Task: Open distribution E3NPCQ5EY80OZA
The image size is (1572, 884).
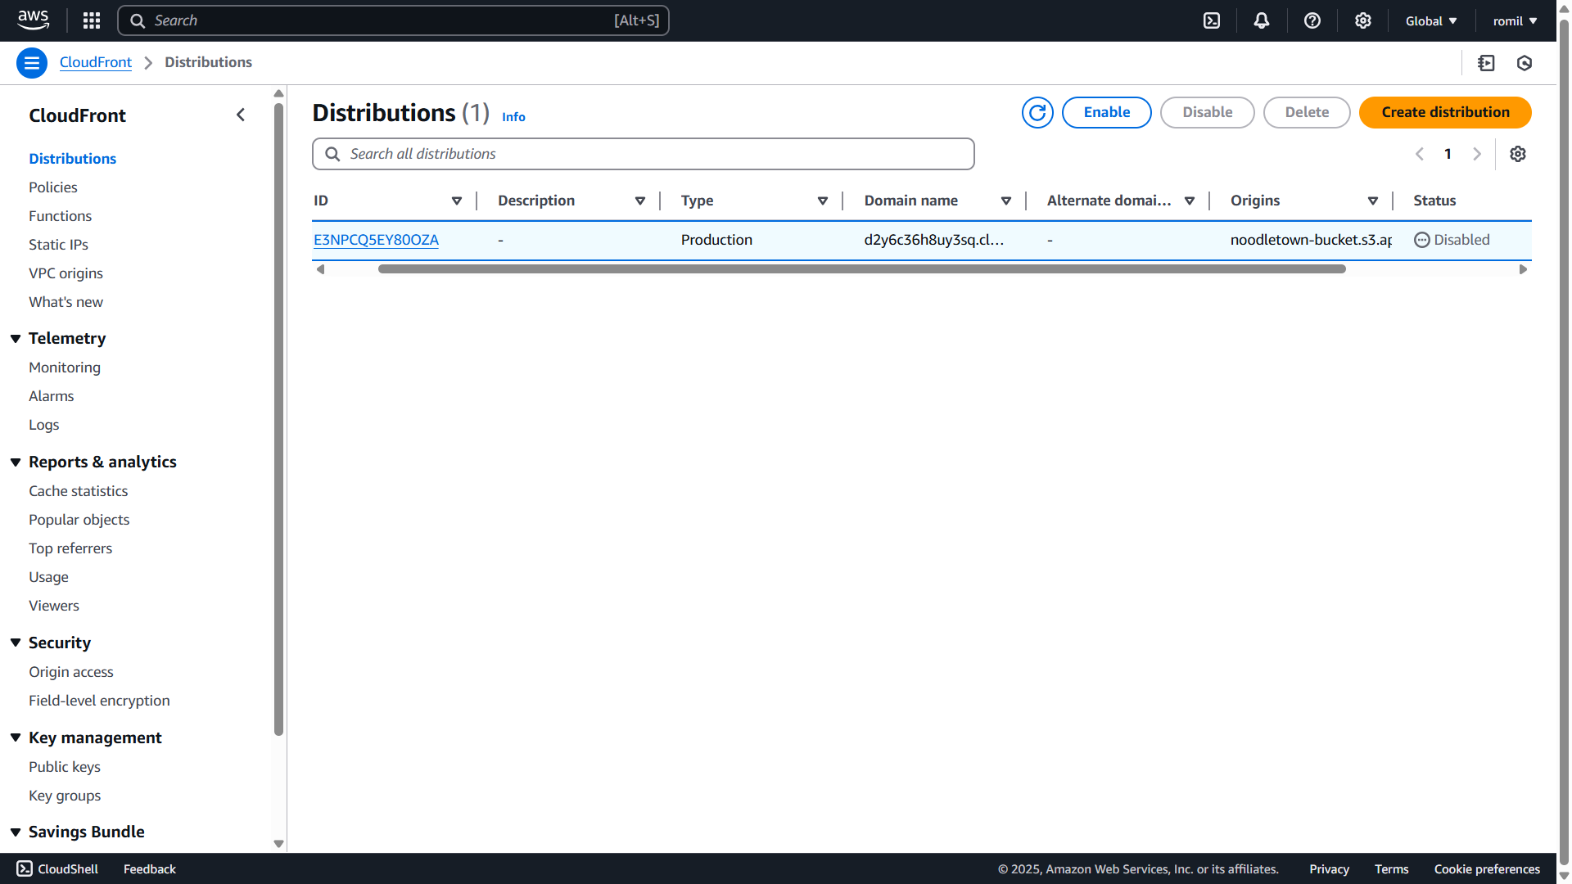Action: pyautogui.click(x=376, y=240)
